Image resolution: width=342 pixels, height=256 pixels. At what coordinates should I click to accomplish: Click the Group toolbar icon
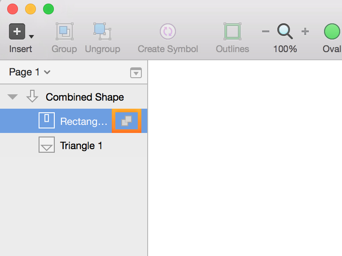click(x=64, y=31)
